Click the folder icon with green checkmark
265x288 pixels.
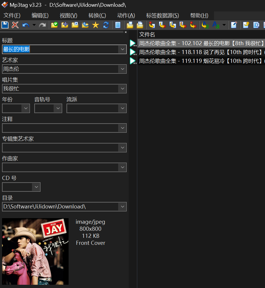point(55,25)
